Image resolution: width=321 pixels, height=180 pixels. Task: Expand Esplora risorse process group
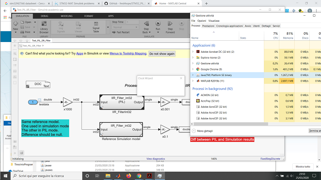(193, 57)
